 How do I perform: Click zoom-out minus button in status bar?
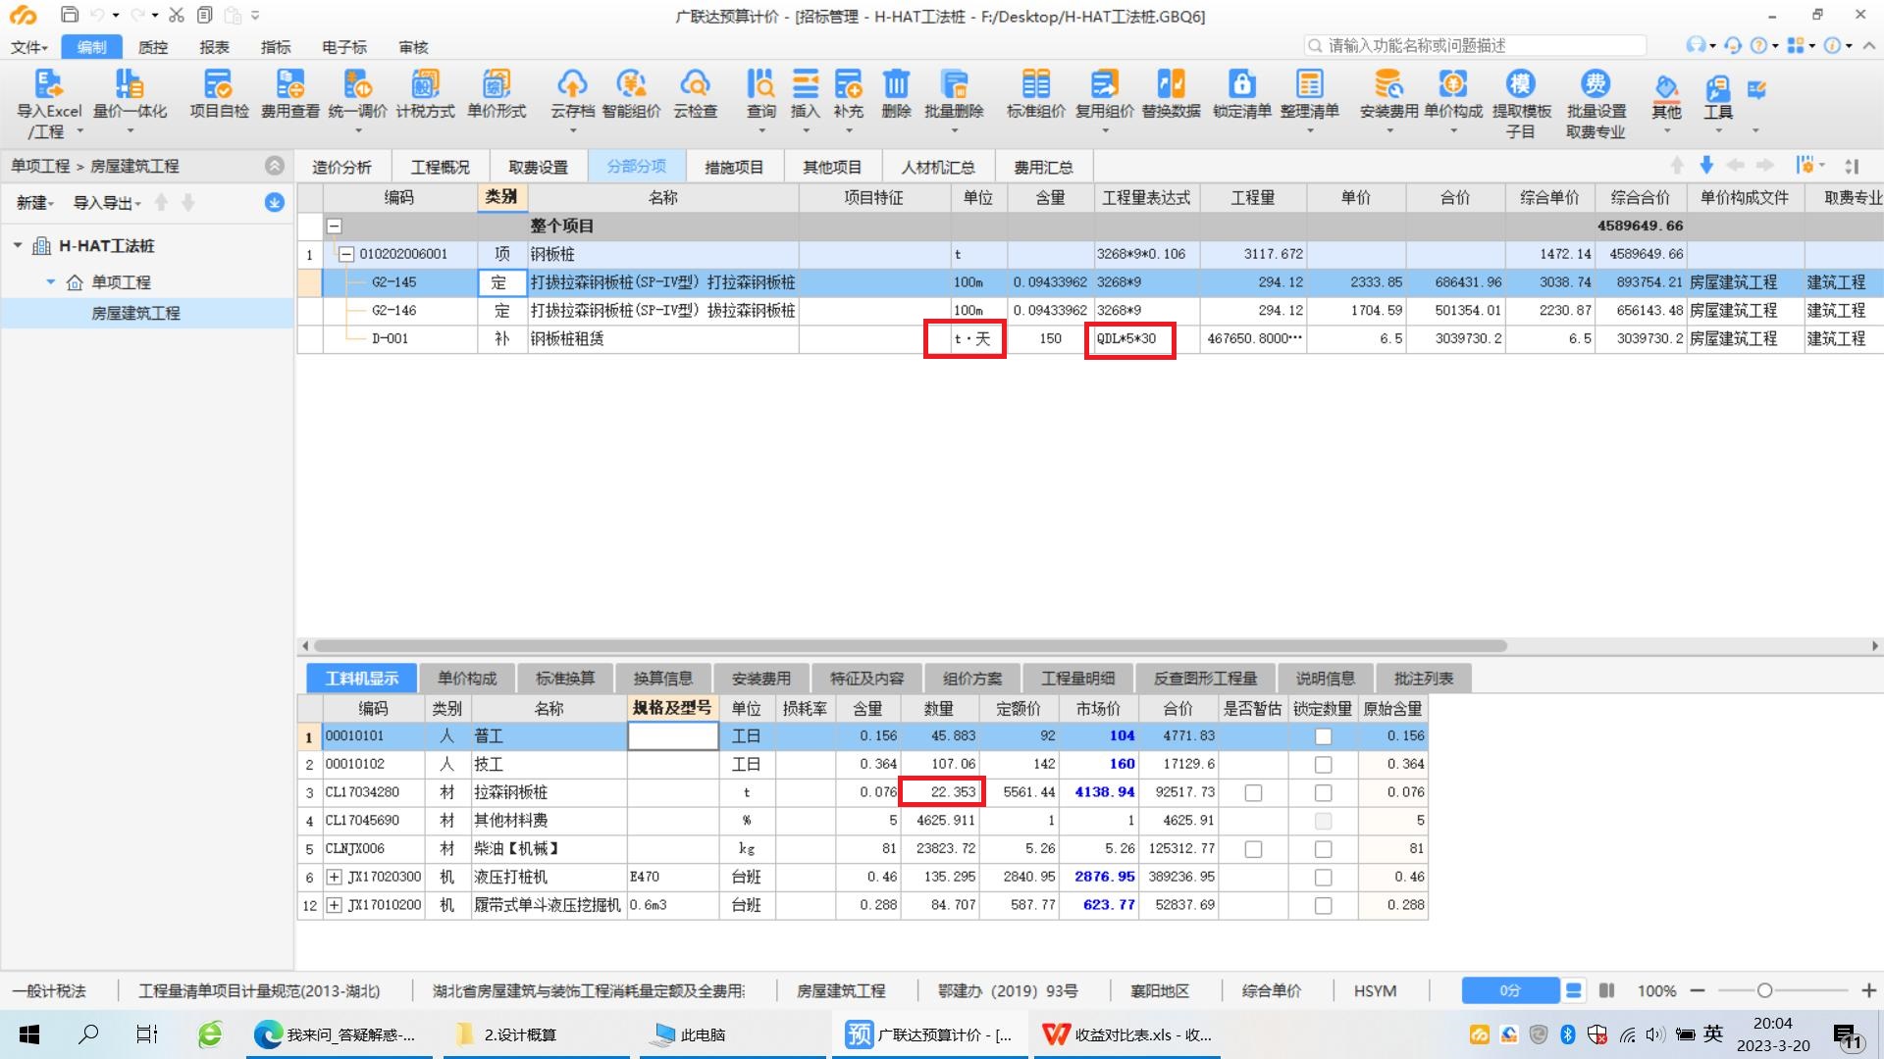coord(1698,991)
